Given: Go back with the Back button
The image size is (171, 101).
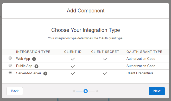Looking at the screenshot, I should coord(15,91).
